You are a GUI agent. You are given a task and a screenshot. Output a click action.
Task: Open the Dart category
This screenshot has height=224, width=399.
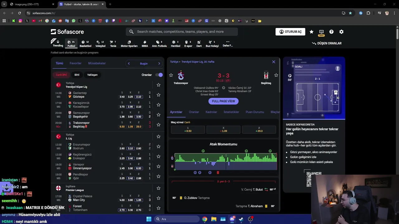[199, 44]
